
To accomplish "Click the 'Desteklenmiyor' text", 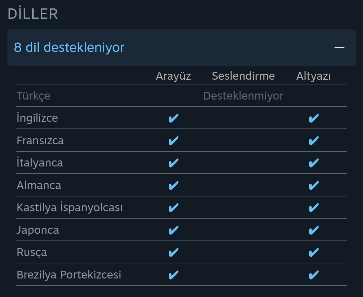I will 243,96.
